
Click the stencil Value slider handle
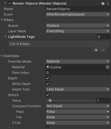point(50,101)
